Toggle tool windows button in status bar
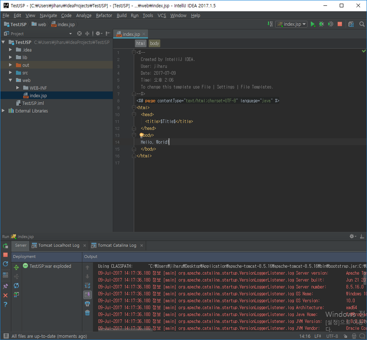 tap(6, 336)
